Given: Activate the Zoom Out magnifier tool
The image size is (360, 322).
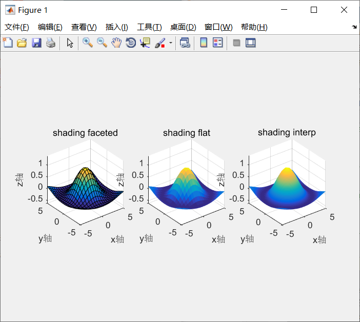Looking at the screenshot, I should (x=102, y=43).
